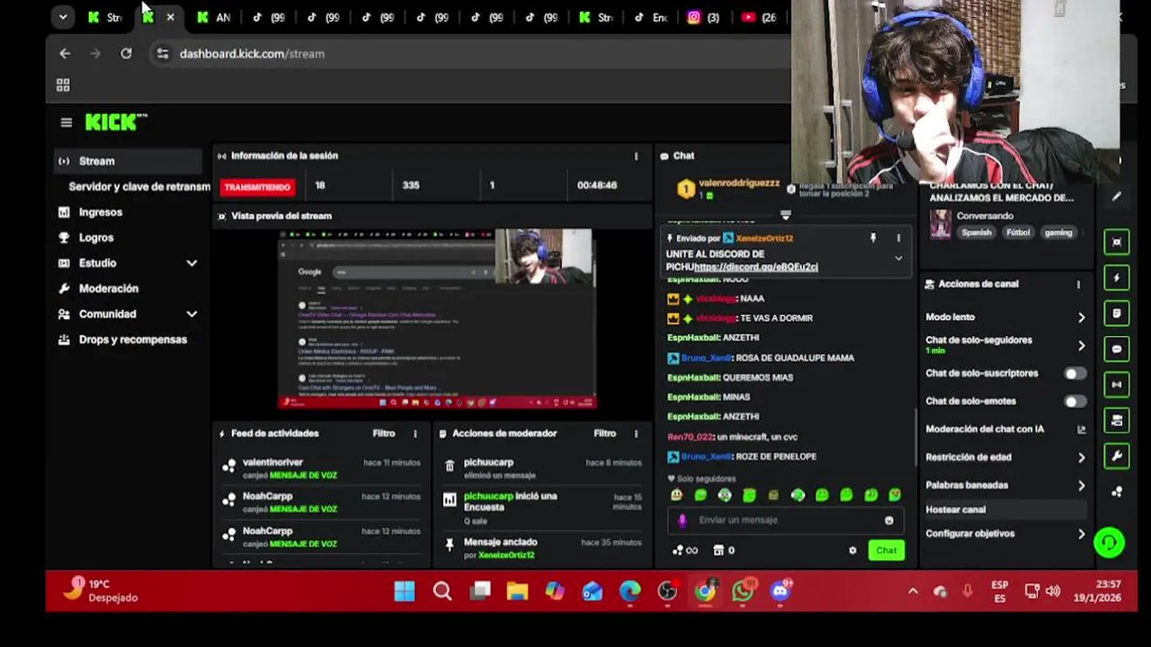The width and height of the screenshot is (1151, 647).
Task: Open Acciones de moderador three-dot menu
Action: [636, 434]
